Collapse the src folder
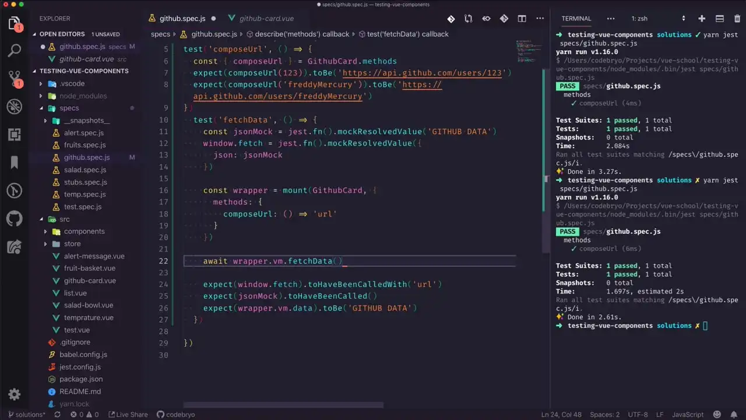746x420 pixels. [64, 219]
